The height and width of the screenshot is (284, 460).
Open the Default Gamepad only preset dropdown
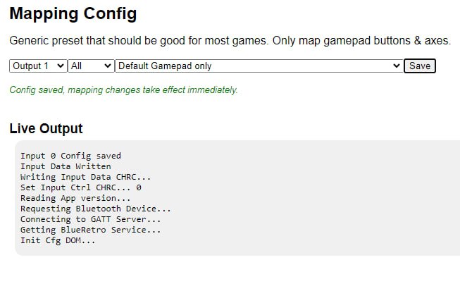click(259, 66)
